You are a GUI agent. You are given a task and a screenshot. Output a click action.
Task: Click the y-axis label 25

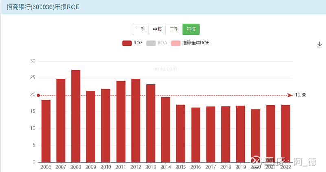click(33, 78)
